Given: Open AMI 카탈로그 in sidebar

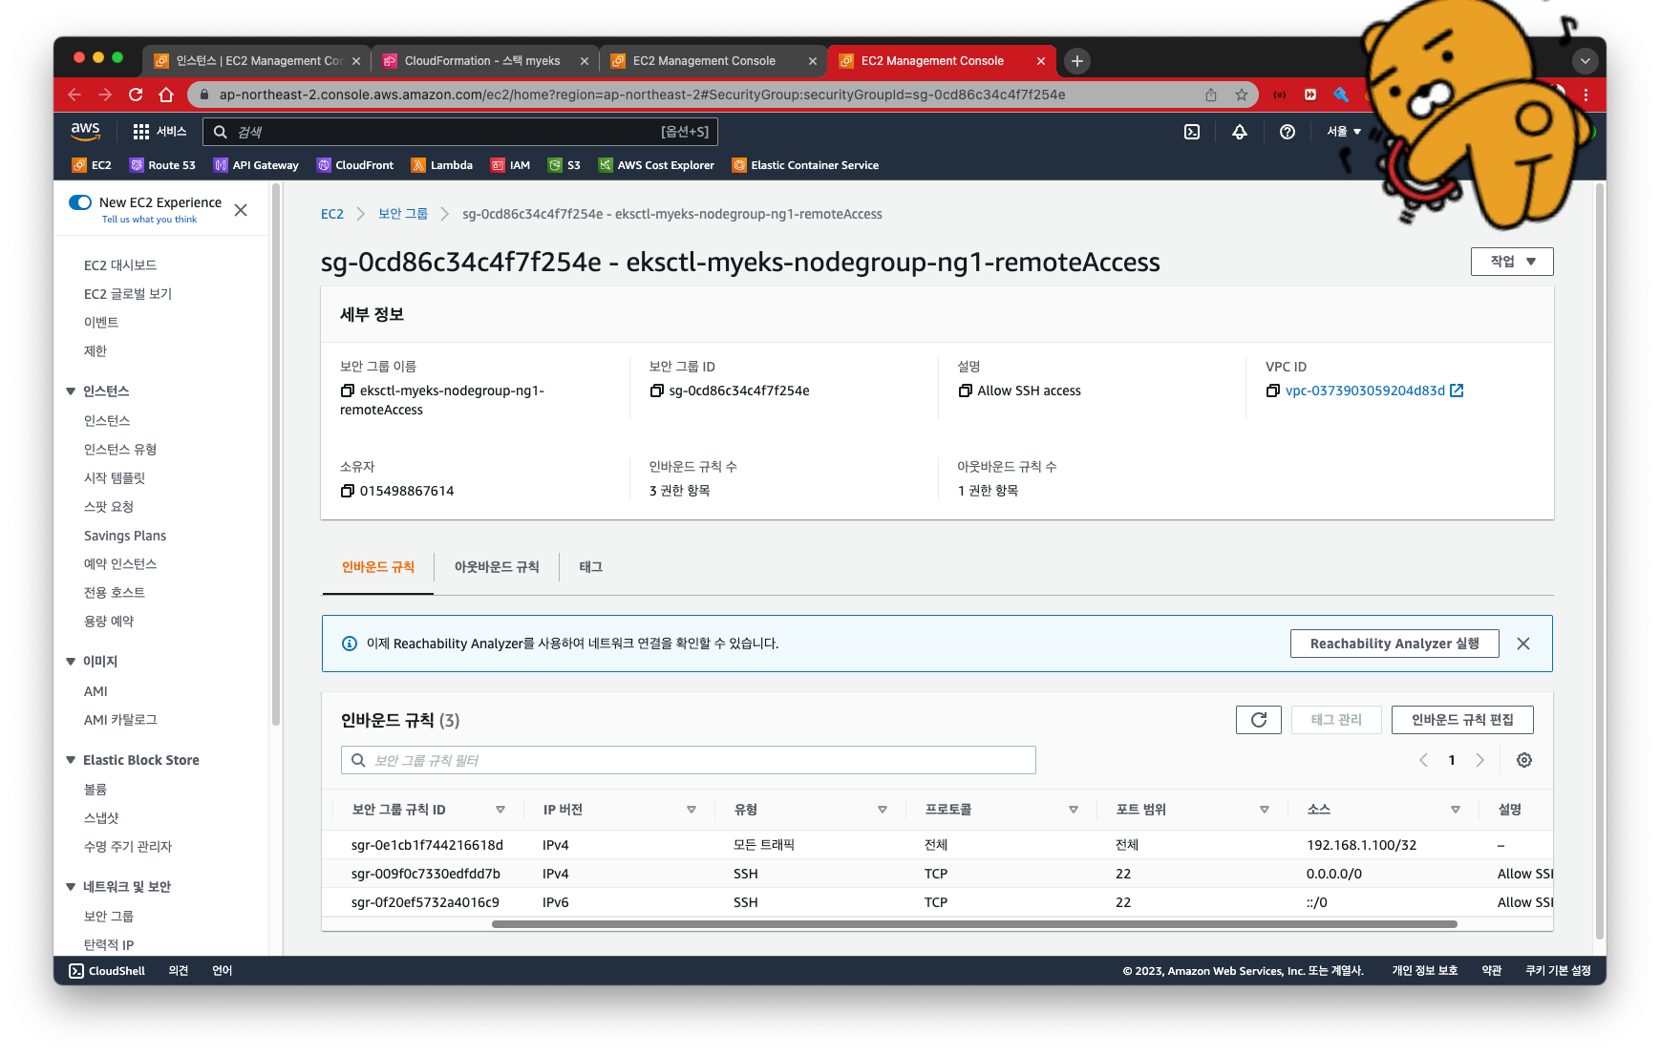Looking at the screenshot, I should point(120,720).
